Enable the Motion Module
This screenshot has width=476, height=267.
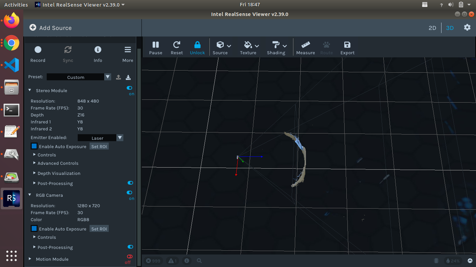(129, 257)
